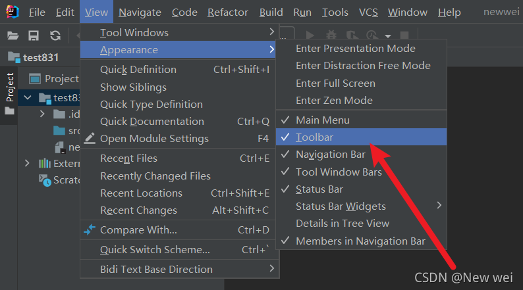Uncheck the Toolbar option

(314, 137)
